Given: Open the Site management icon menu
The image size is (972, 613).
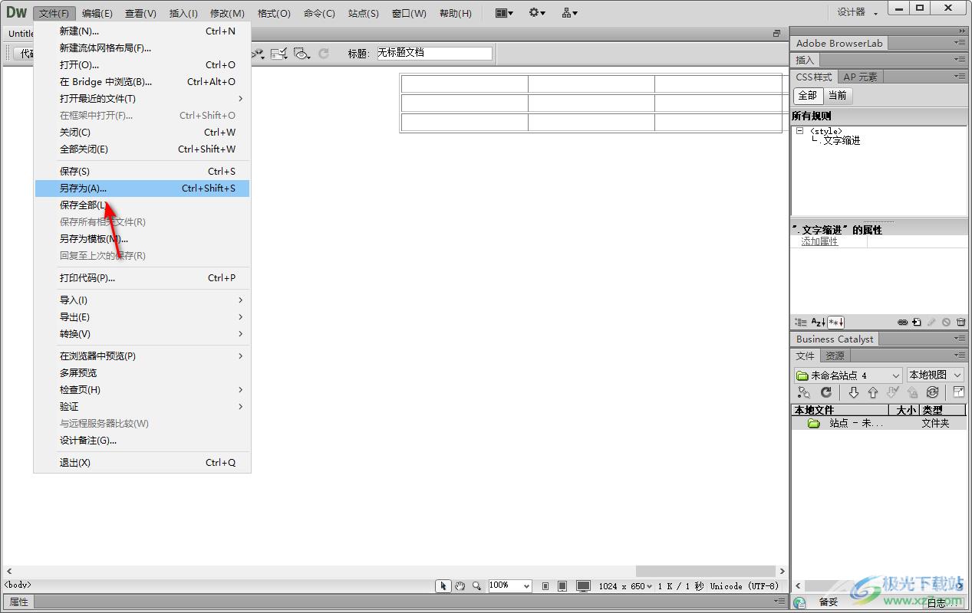Looking at the screenshot, I should [569, 13].
